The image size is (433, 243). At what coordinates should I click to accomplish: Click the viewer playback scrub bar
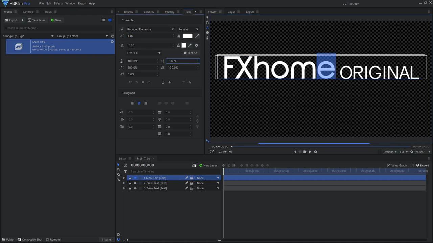(x=321, y=147)
